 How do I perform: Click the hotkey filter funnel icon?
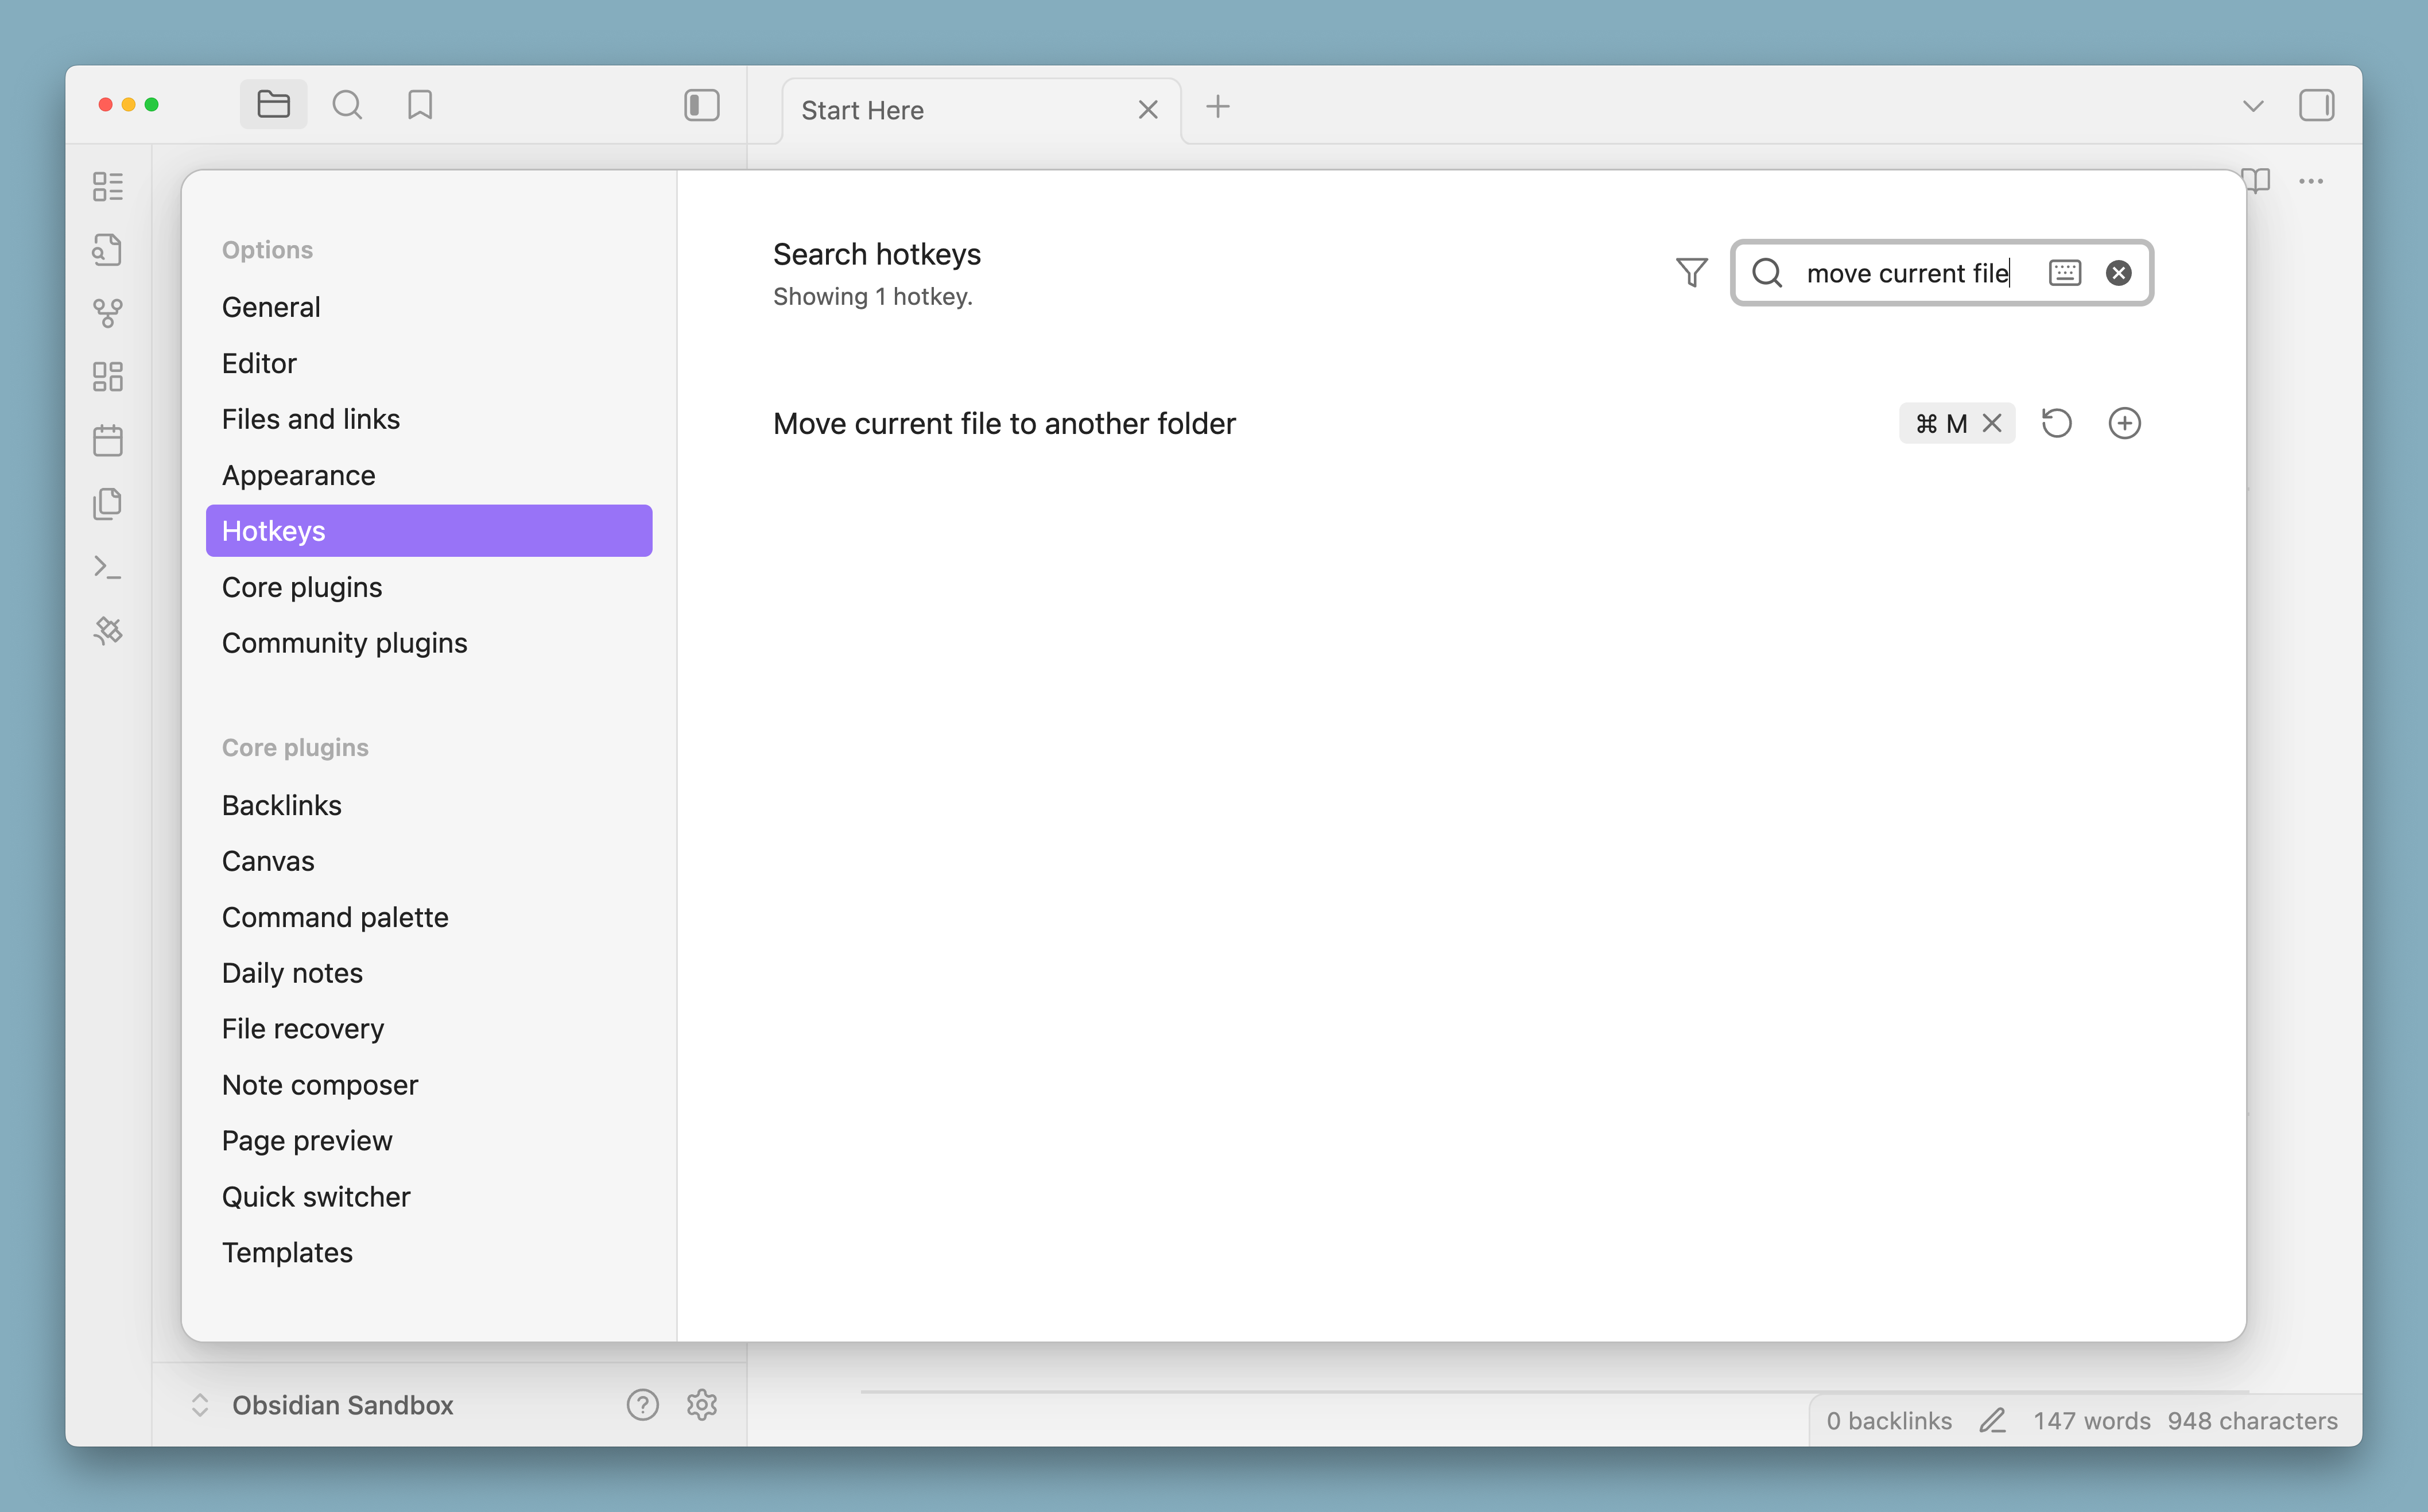point(1691,272)
